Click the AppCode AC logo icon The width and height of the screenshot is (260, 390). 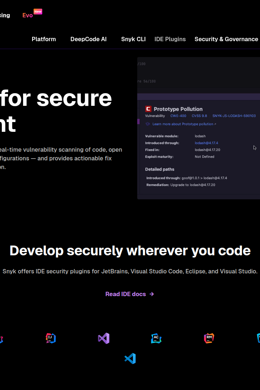[x=156, y=338]
